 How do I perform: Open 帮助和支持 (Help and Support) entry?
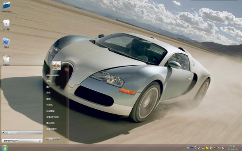[x=51, y=129]
